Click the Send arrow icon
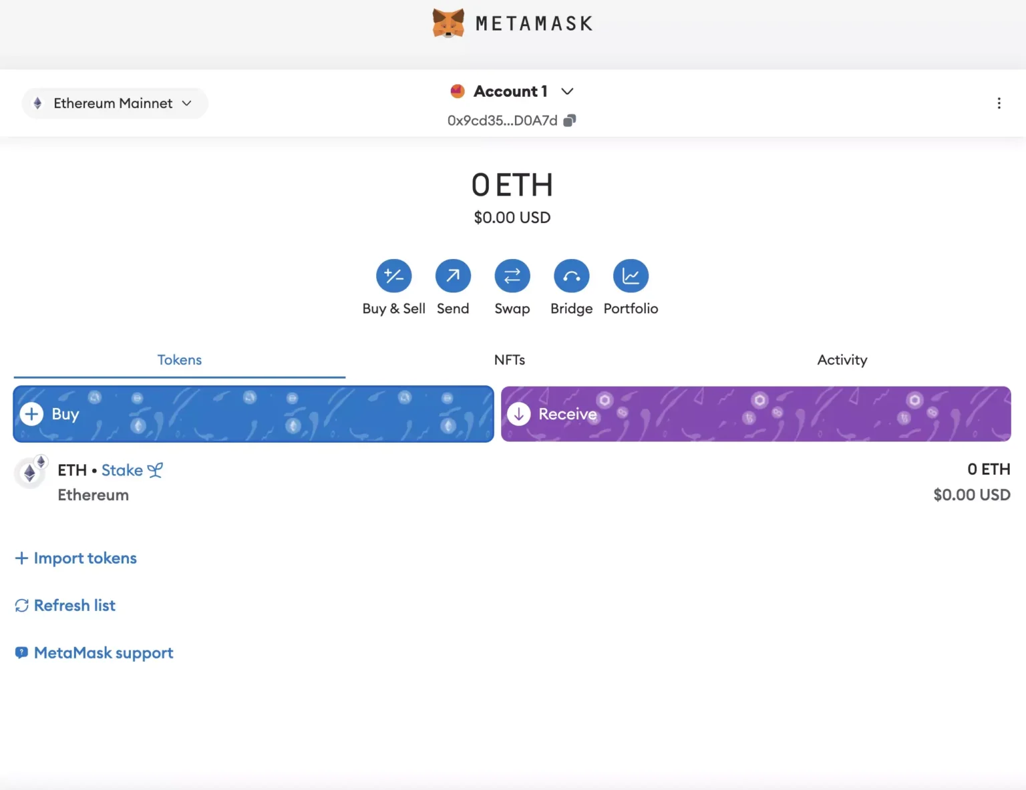The image size is (1026, 790). (453, 276)
